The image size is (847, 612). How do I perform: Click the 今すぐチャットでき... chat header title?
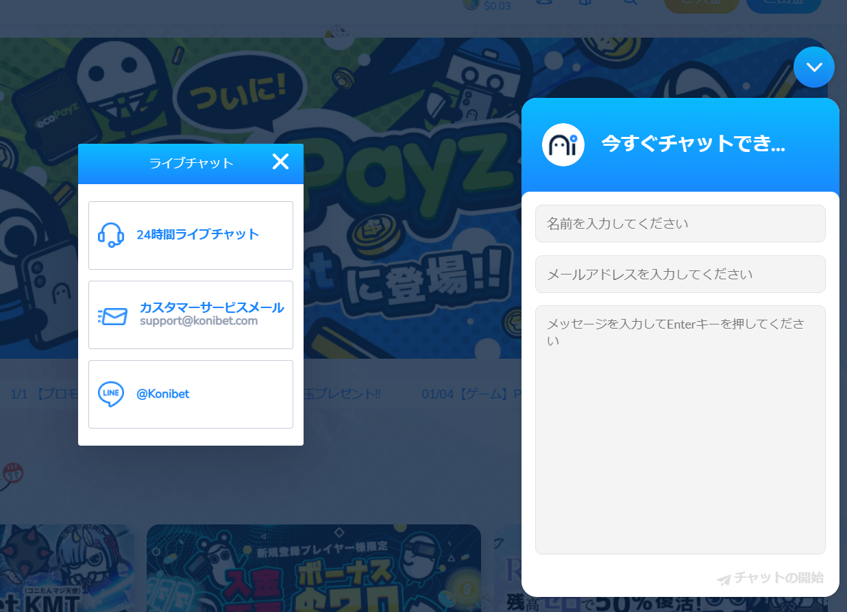coord(693,144)
